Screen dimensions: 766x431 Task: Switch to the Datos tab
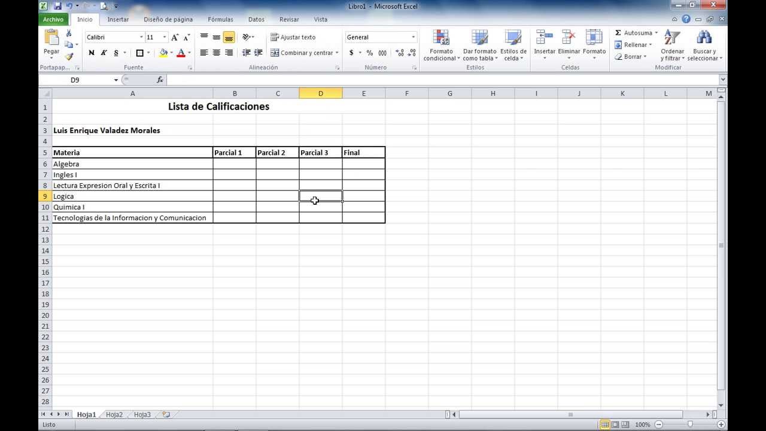tap(256, 19)
